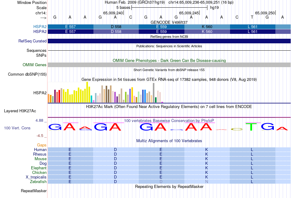291x198 pixels.
Task: Click codon D 558 in light blue HSPA2 track
Action: point(116,27)
